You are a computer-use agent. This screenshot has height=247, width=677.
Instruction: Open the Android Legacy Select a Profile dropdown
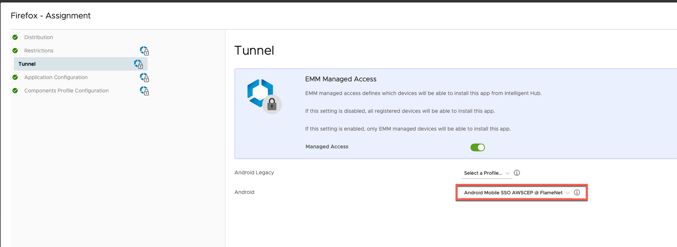point(487,173)
